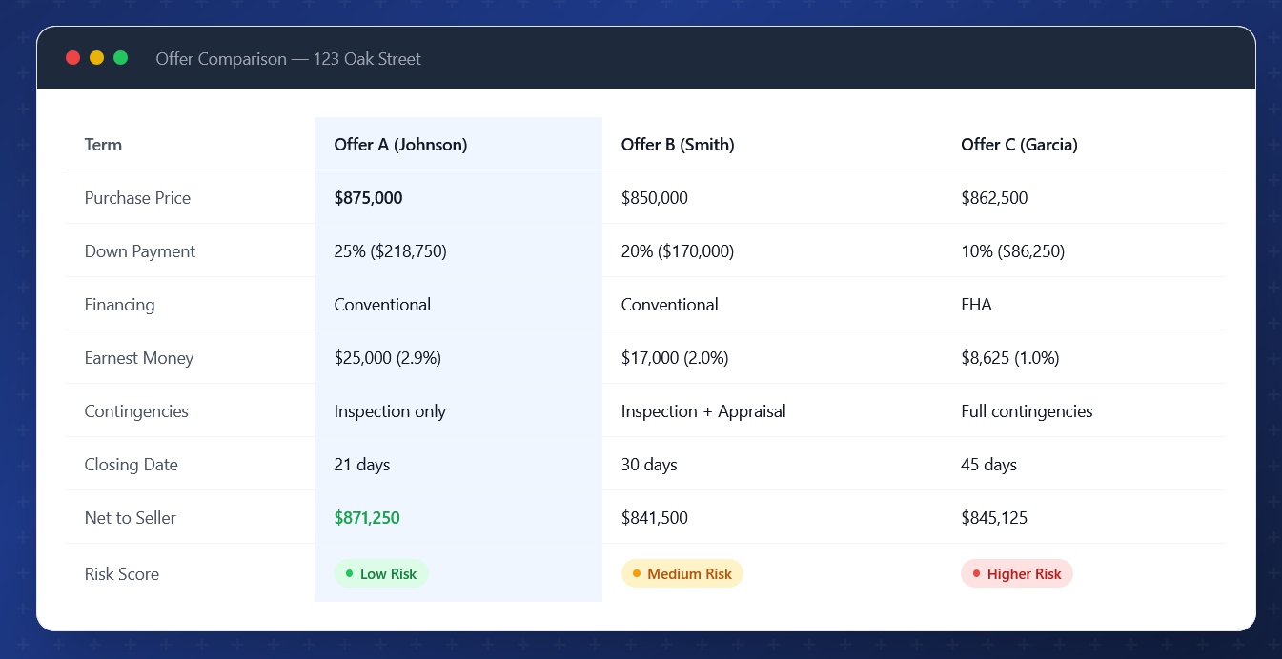Click the green traffic light icon

click(120, 57)
